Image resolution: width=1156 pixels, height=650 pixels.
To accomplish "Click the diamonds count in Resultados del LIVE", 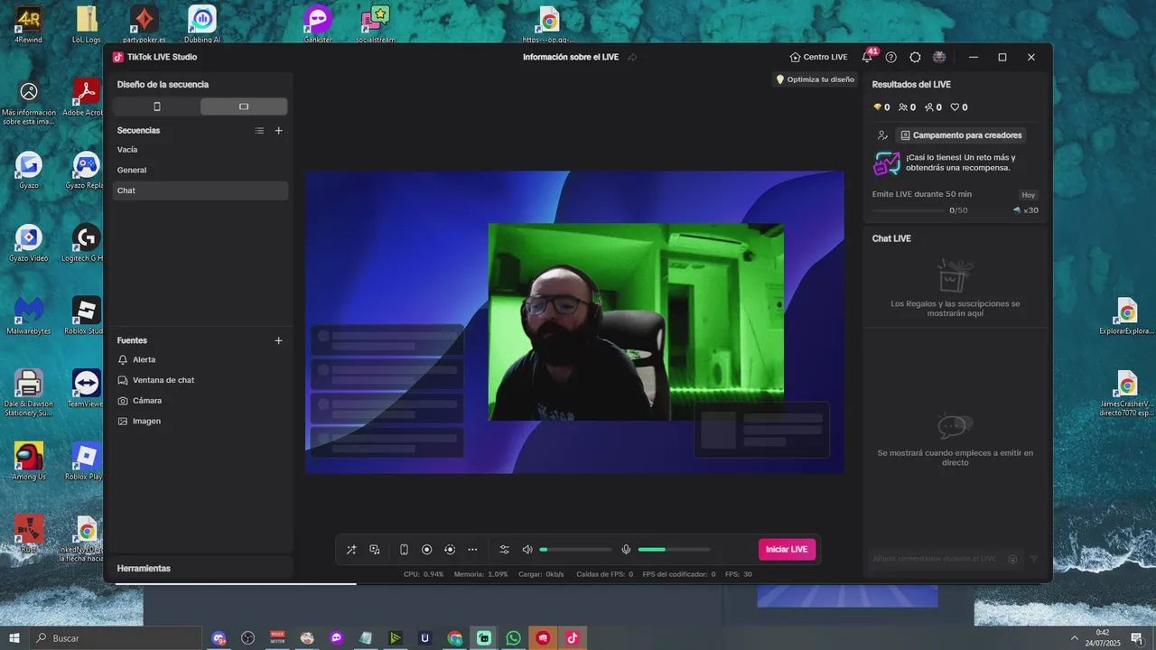I will 881,107.
